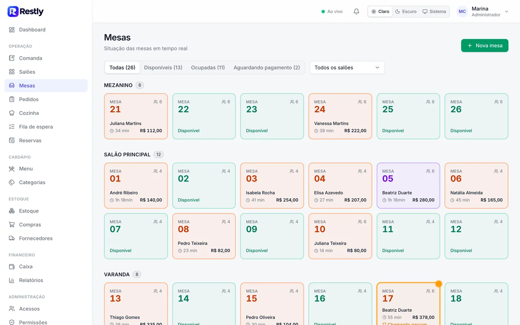This screenshot has width=520, height=325.
Task: Open Relatórios chart icon
Action: pos(12,280)
